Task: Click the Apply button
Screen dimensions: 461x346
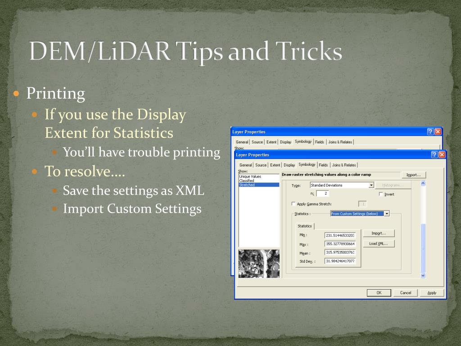Action: point(432,293)
